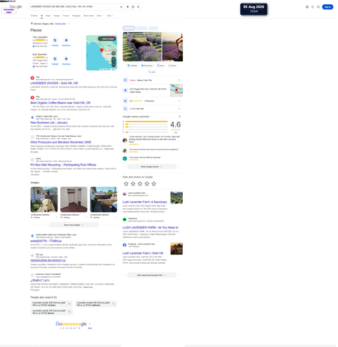Click the Tripadvisor icon in knowledge panel

[125, 219]
